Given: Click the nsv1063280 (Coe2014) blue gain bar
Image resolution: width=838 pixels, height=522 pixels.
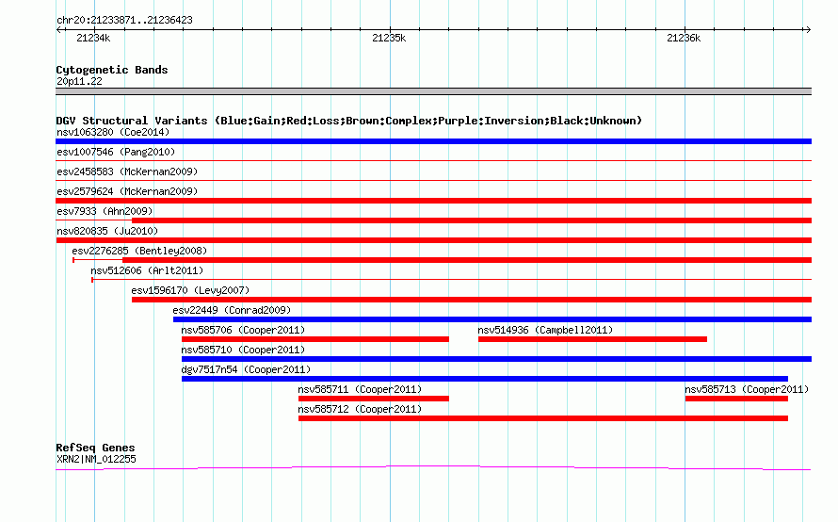Looking at the screenshot, I should point(433,141).
